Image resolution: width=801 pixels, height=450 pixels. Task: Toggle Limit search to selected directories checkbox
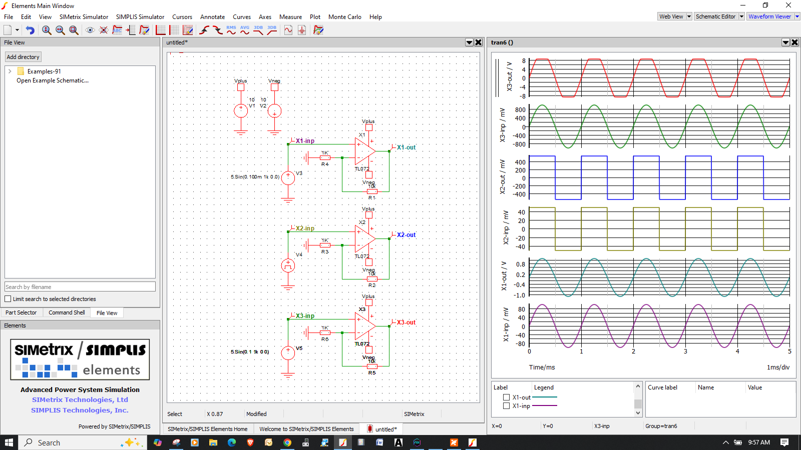point(8,299)
